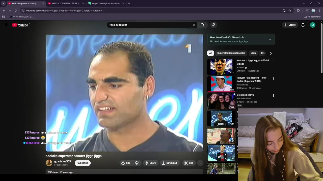Click Next: Ivan Kandráč - Pijeme kolu
323x181 pixels.
pyautogui.click(x=227, y=37)
